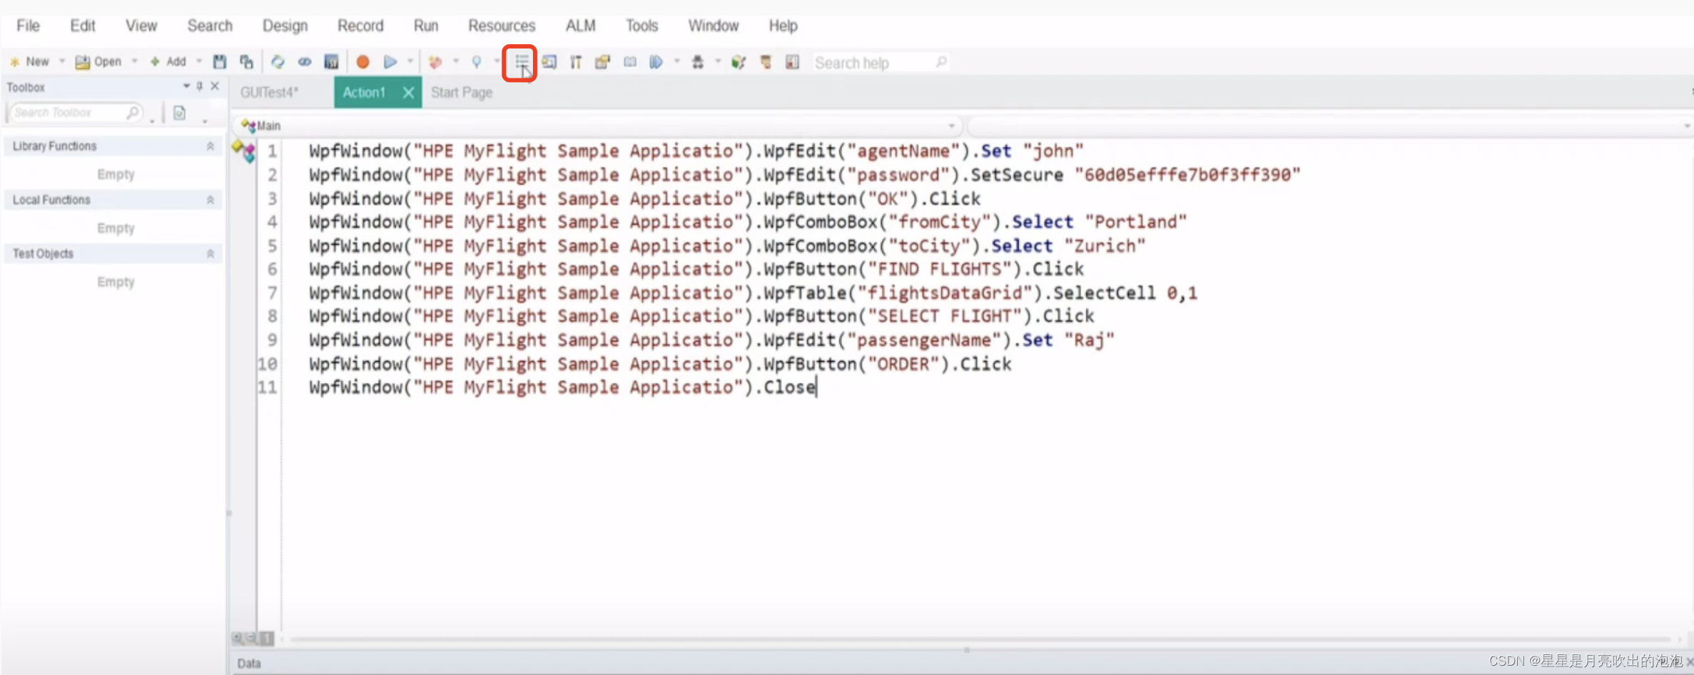Click the Add toolbar button
This screenshot has height=675, width=1694.
point(168,62)
